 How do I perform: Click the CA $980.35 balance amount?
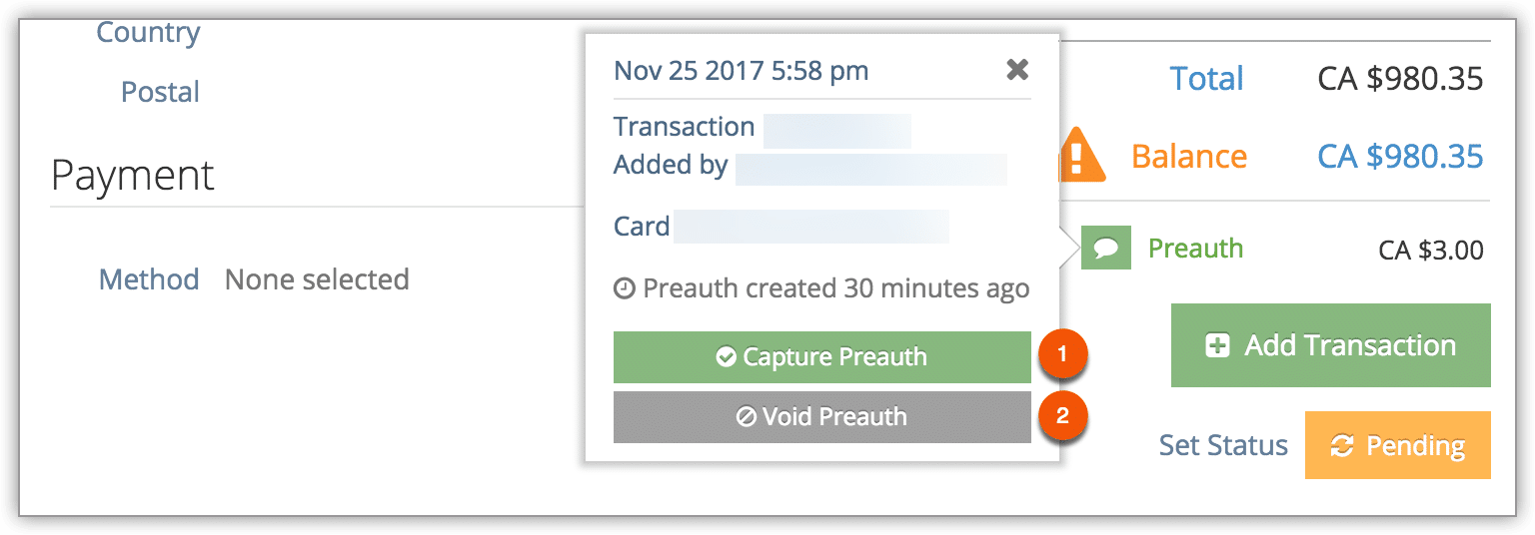[x=1400, y=156]
